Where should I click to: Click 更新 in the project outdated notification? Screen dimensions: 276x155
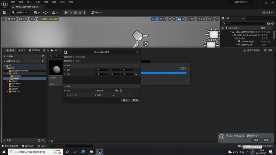tap(256, 140)
